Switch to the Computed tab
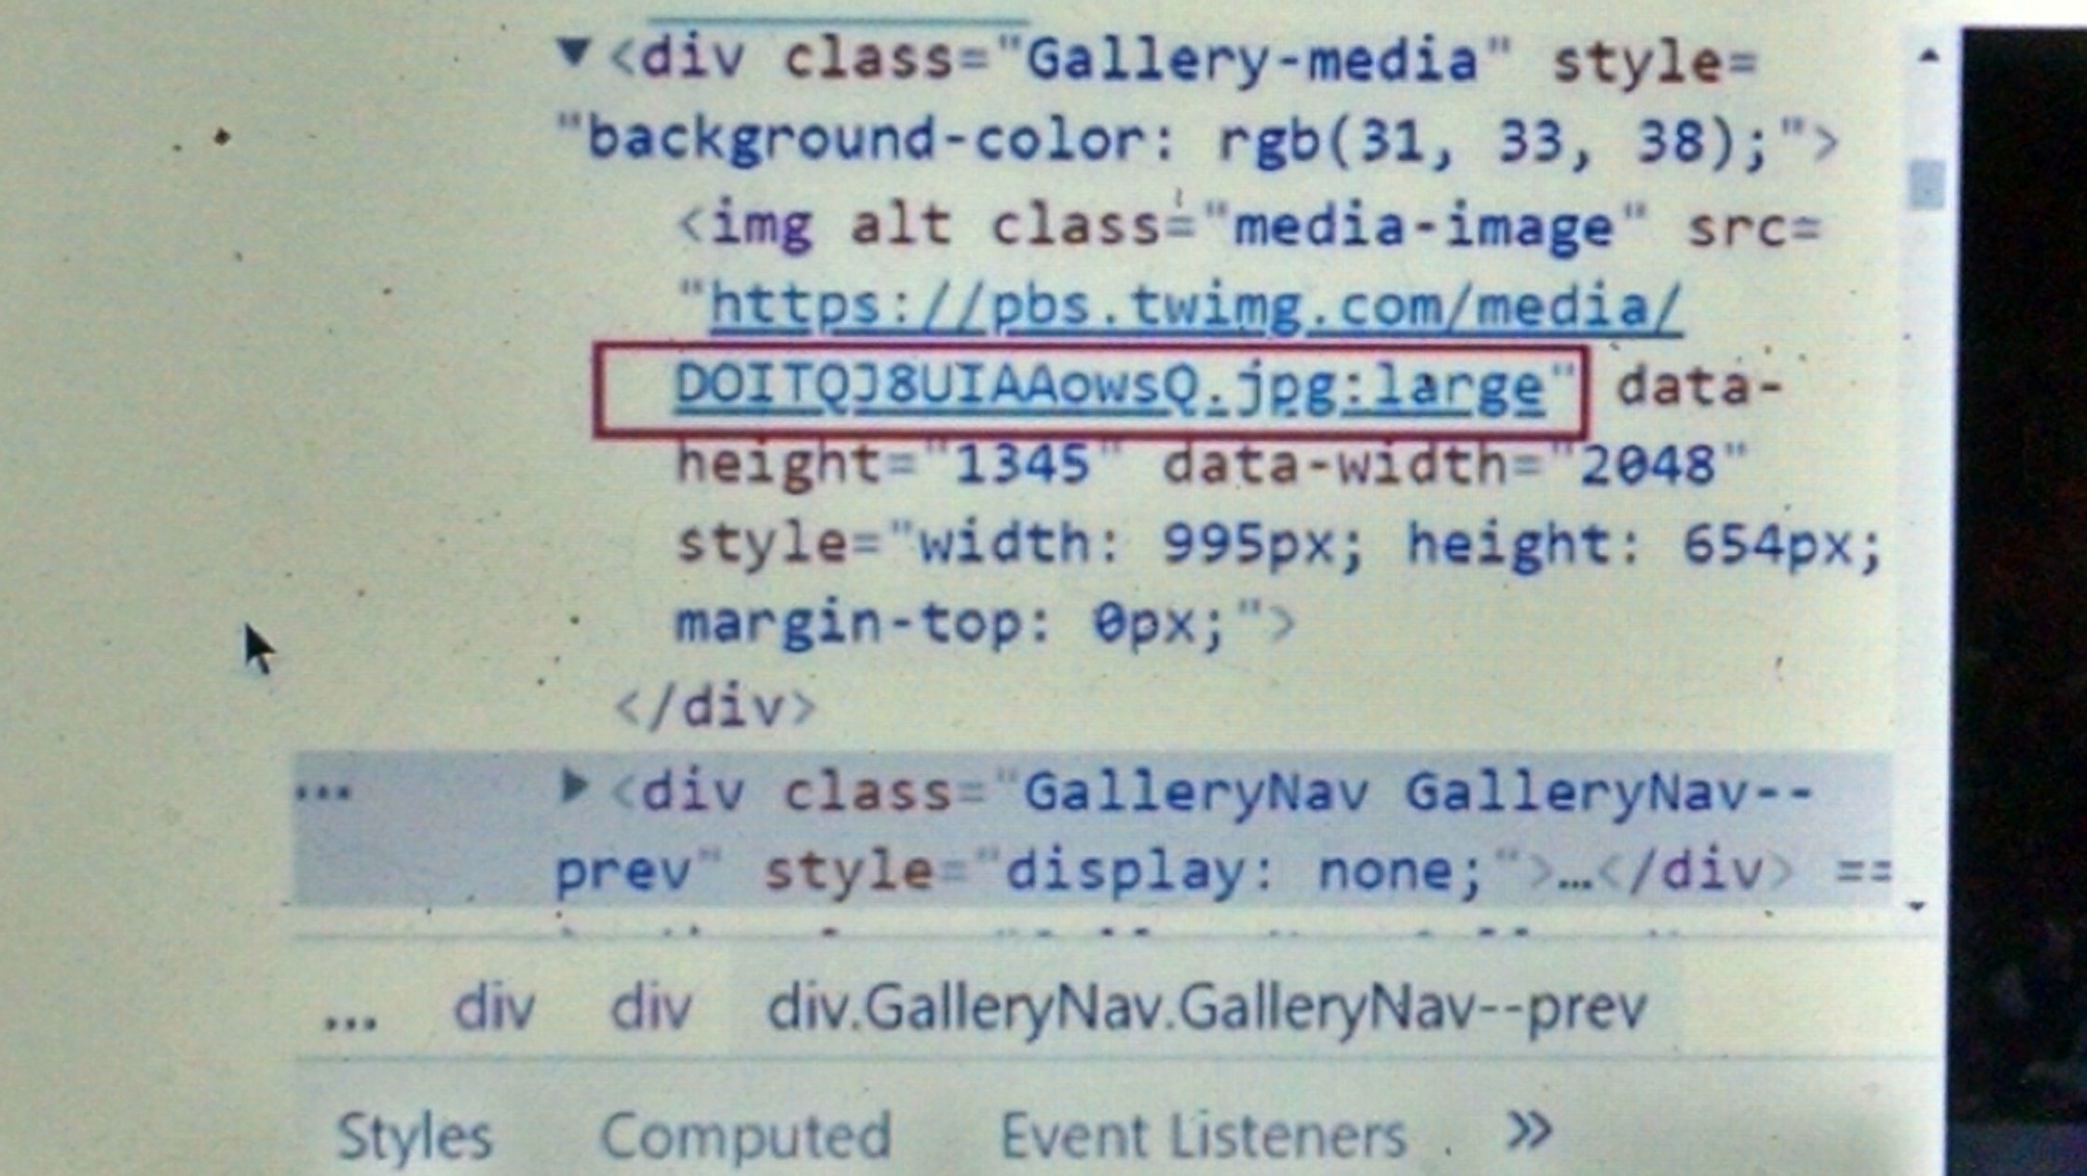Image resolution: width=2087 pixels, height=1176 pixels. pos(745,1136)
